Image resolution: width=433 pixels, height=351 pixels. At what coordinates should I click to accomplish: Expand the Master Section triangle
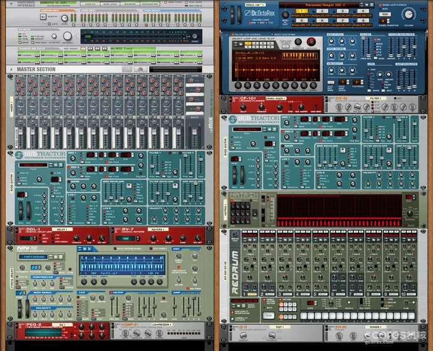point(11,69)
